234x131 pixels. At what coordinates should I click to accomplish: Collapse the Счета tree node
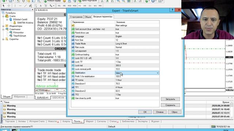click(3, 16)
